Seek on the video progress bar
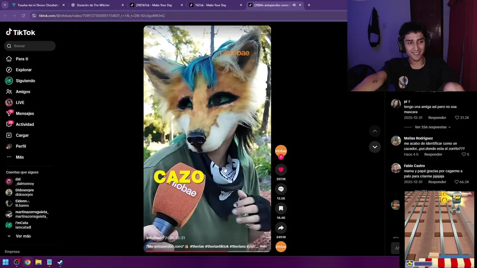477x268 pixels. (207, 251)
